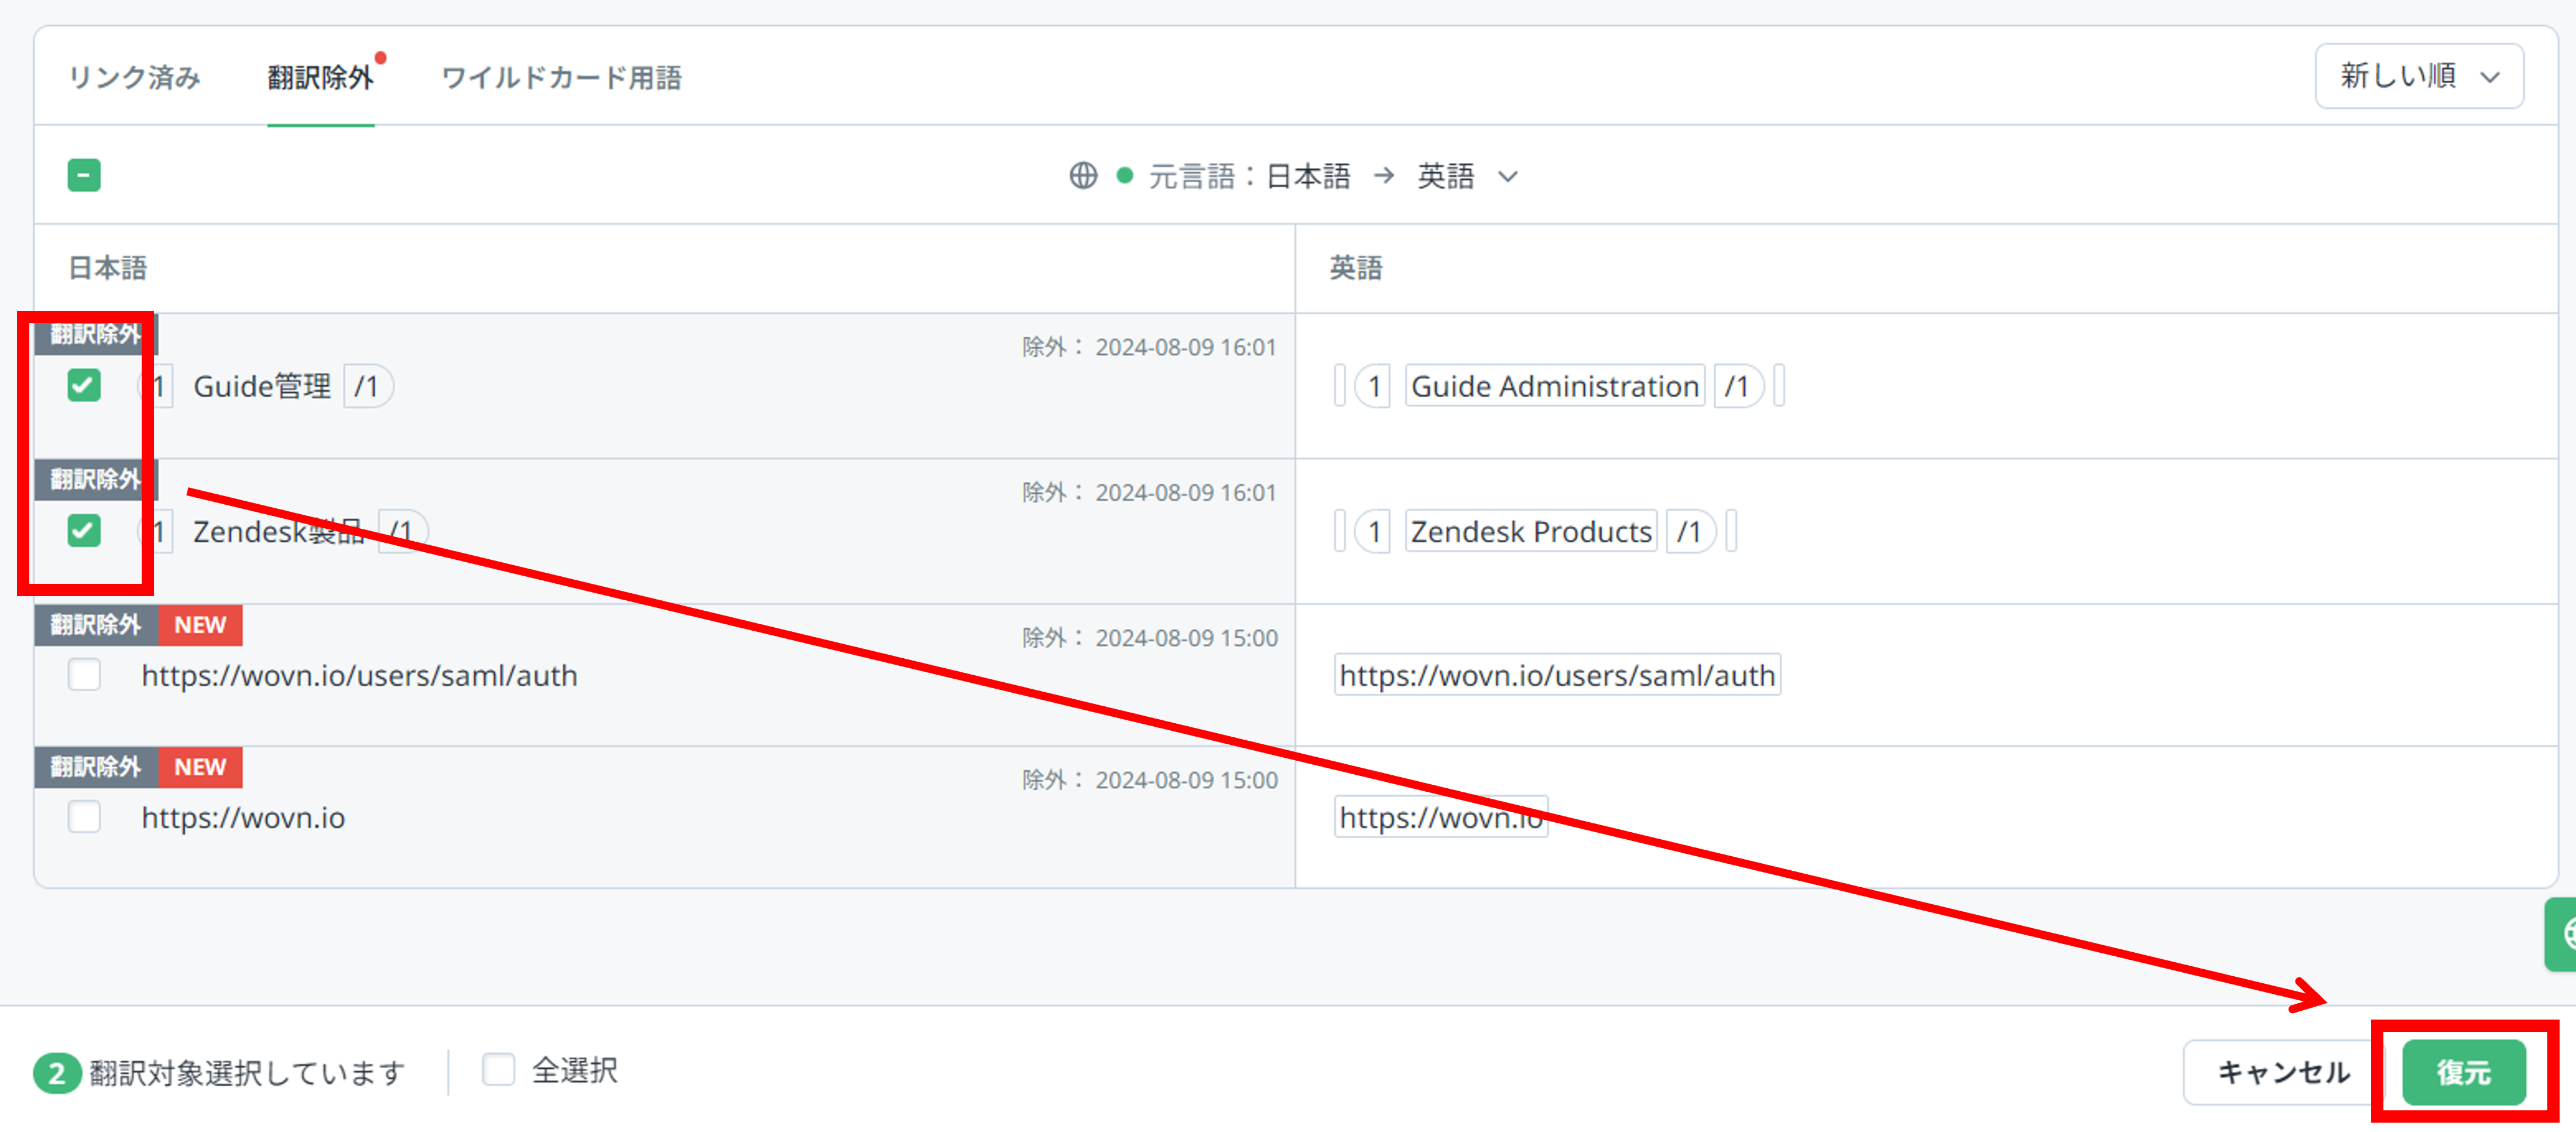Open the ワイルドカード用語 tab
The width and height of the screenshot is (2576, 1132).
(x=561, y=78)
